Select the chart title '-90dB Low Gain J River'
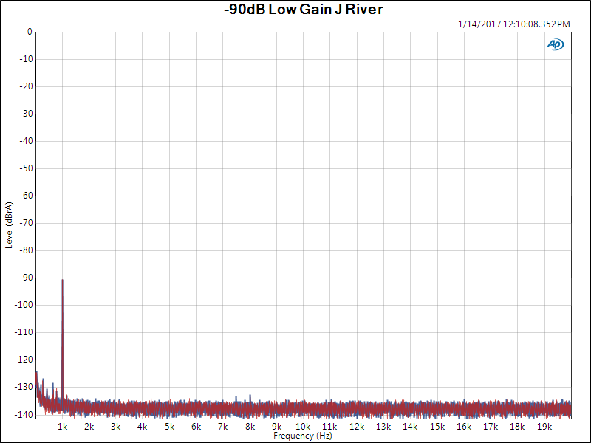 tap(304, 10)
